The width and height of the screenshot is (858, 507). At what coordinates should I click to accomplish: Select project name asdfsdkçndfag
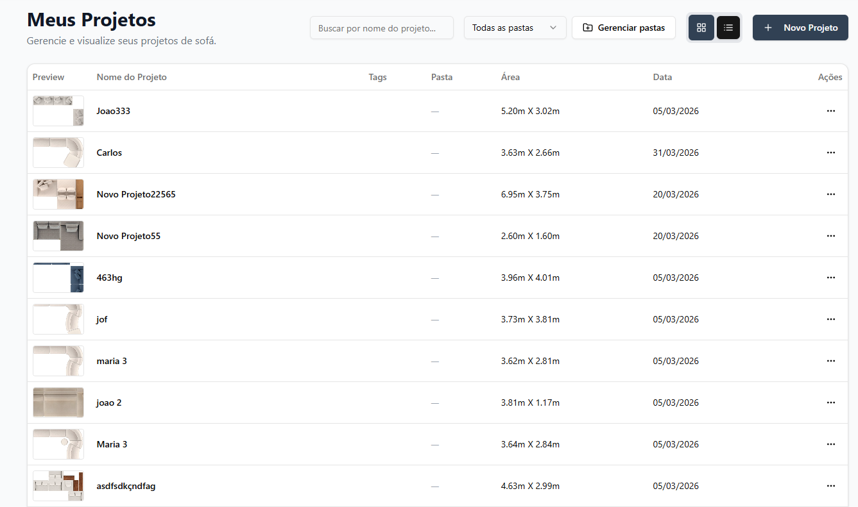click(x=126, y=486)
